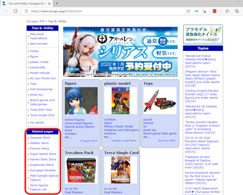Image resolution: width=243 pixels, height=195 pixels.
Task: Open Petit Sample Special Feature
Action: (44, 178)
